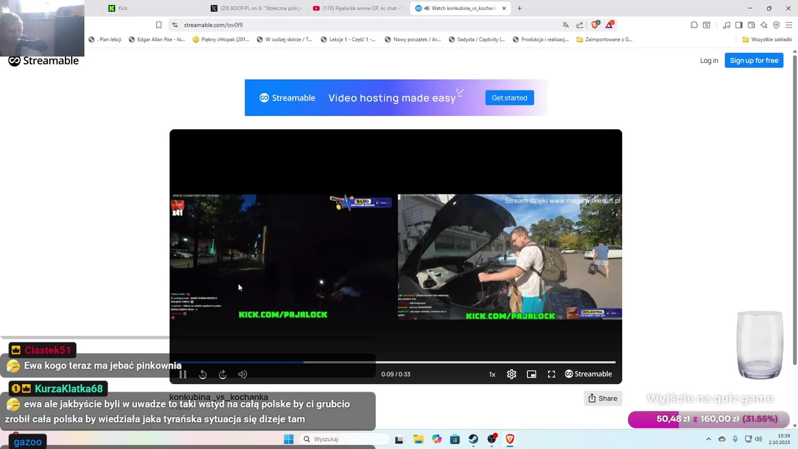Click Brave browser taskbar icon
The image size is (798, 449).
click(x=510, y=439)
